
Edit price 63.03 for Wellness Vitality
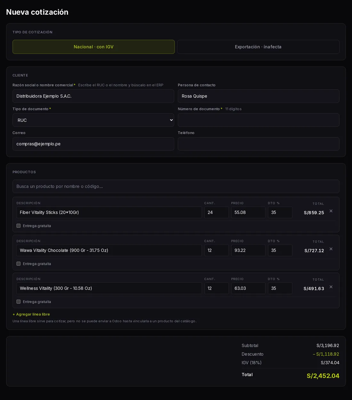click(x=248, y=288)
